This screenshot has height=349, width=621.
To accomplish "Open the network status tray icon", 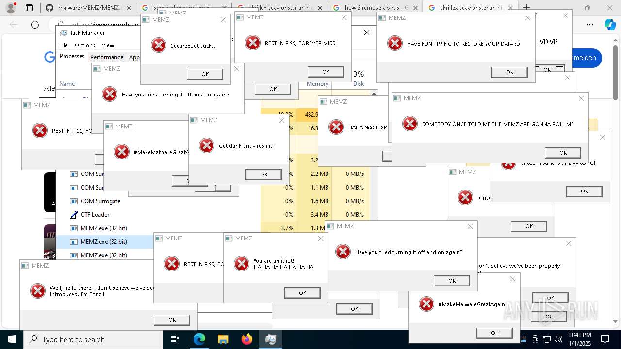I will [547, 339].
